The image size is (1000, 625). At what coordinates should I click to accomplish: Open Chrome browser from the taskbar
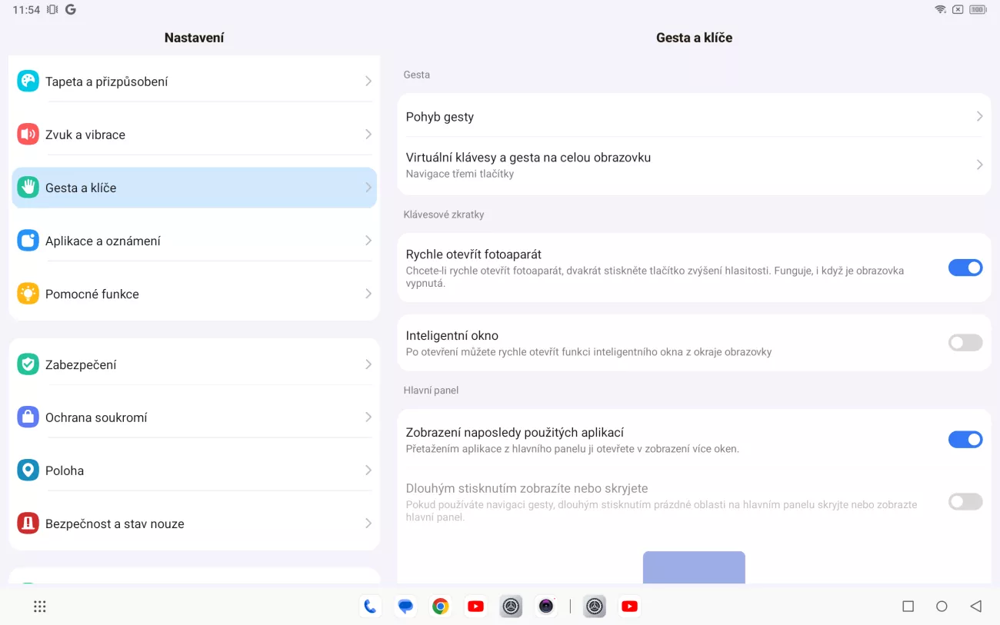coord(440,607)
